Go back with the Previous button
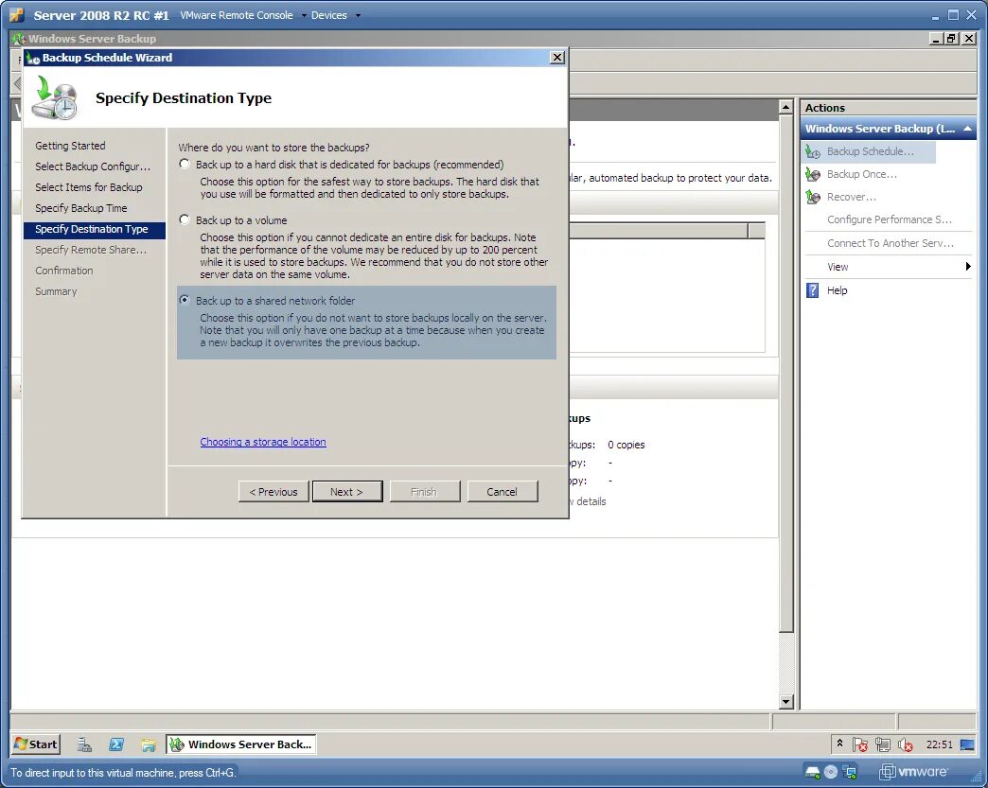The height and width of the screenshot is (788, 988). tap(273, 491)
